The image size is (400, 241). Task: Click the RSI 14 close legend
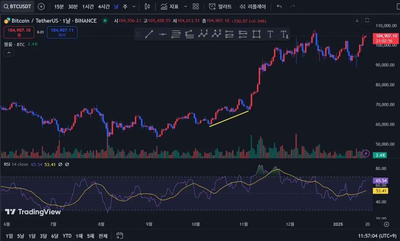point(16,164)
